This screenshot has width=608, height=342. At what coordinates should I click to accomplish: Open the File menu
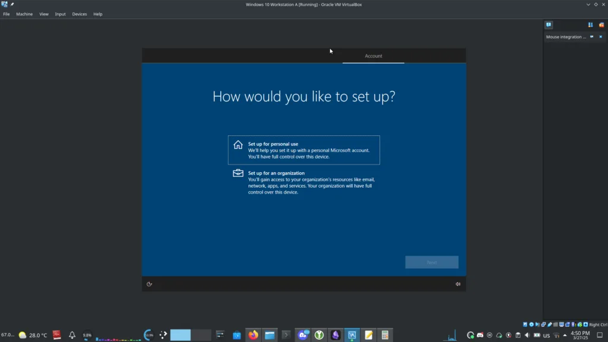pos(6,14)
